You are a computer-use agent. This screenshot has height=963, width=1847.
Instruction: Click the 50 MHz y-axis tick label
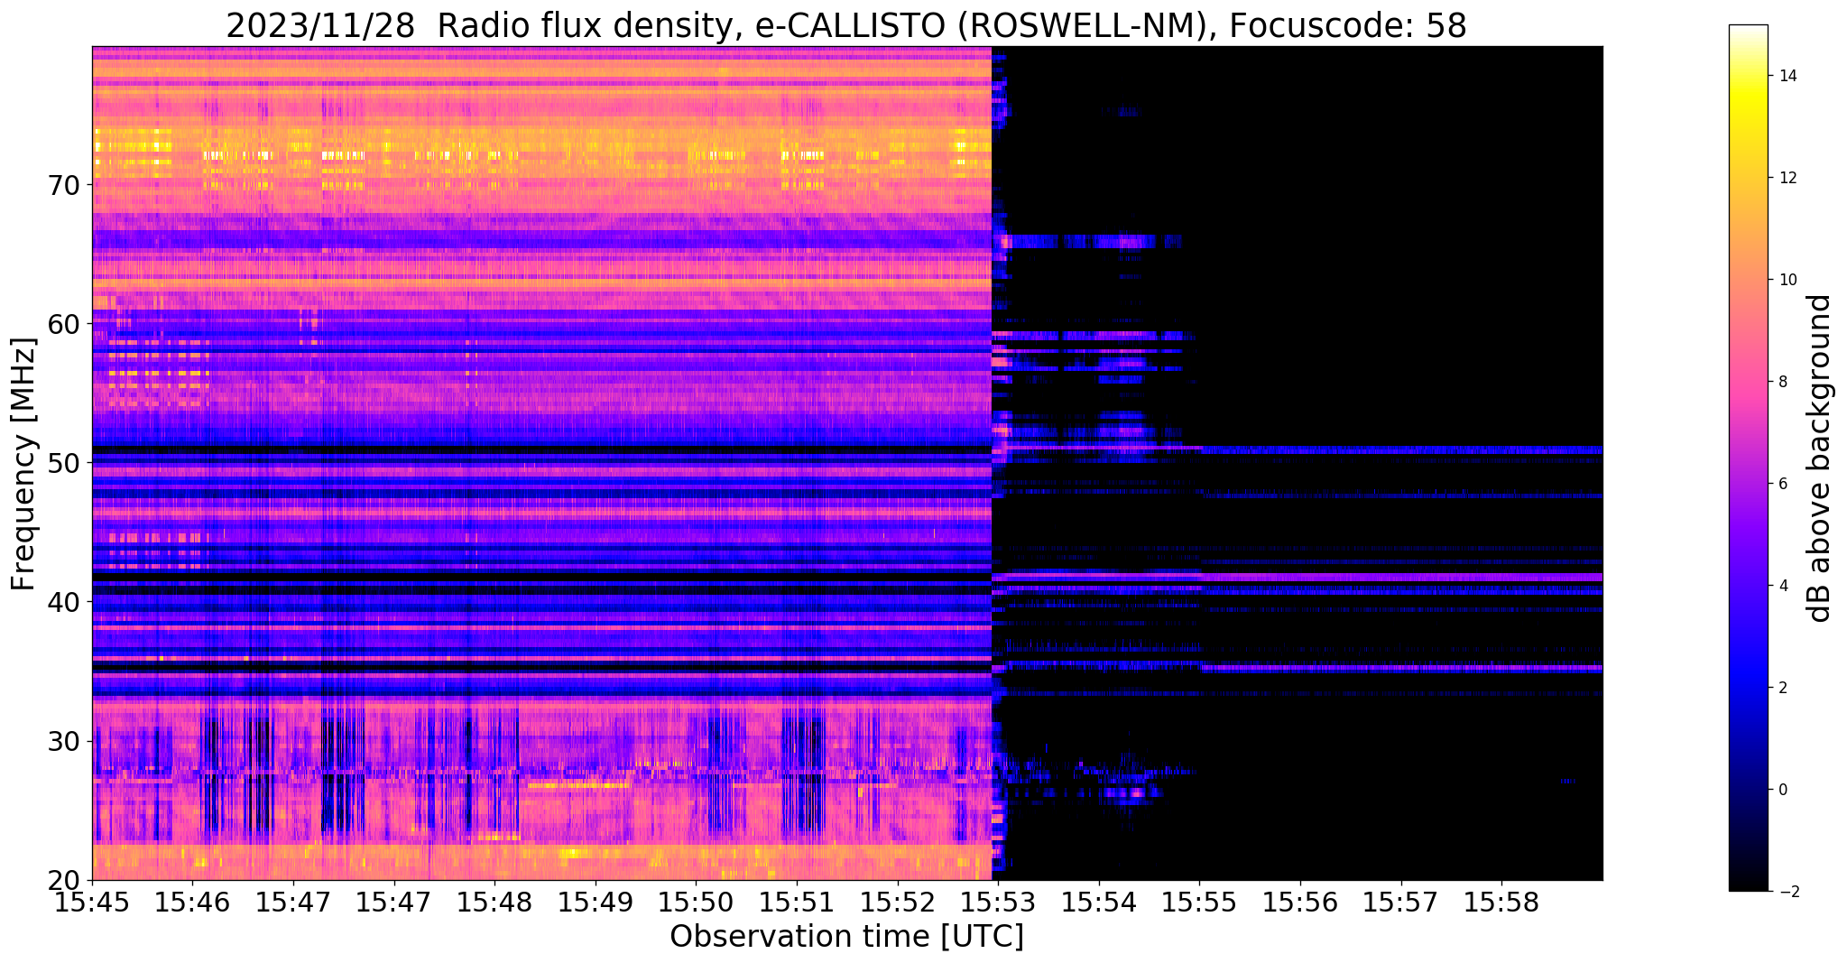63,463
